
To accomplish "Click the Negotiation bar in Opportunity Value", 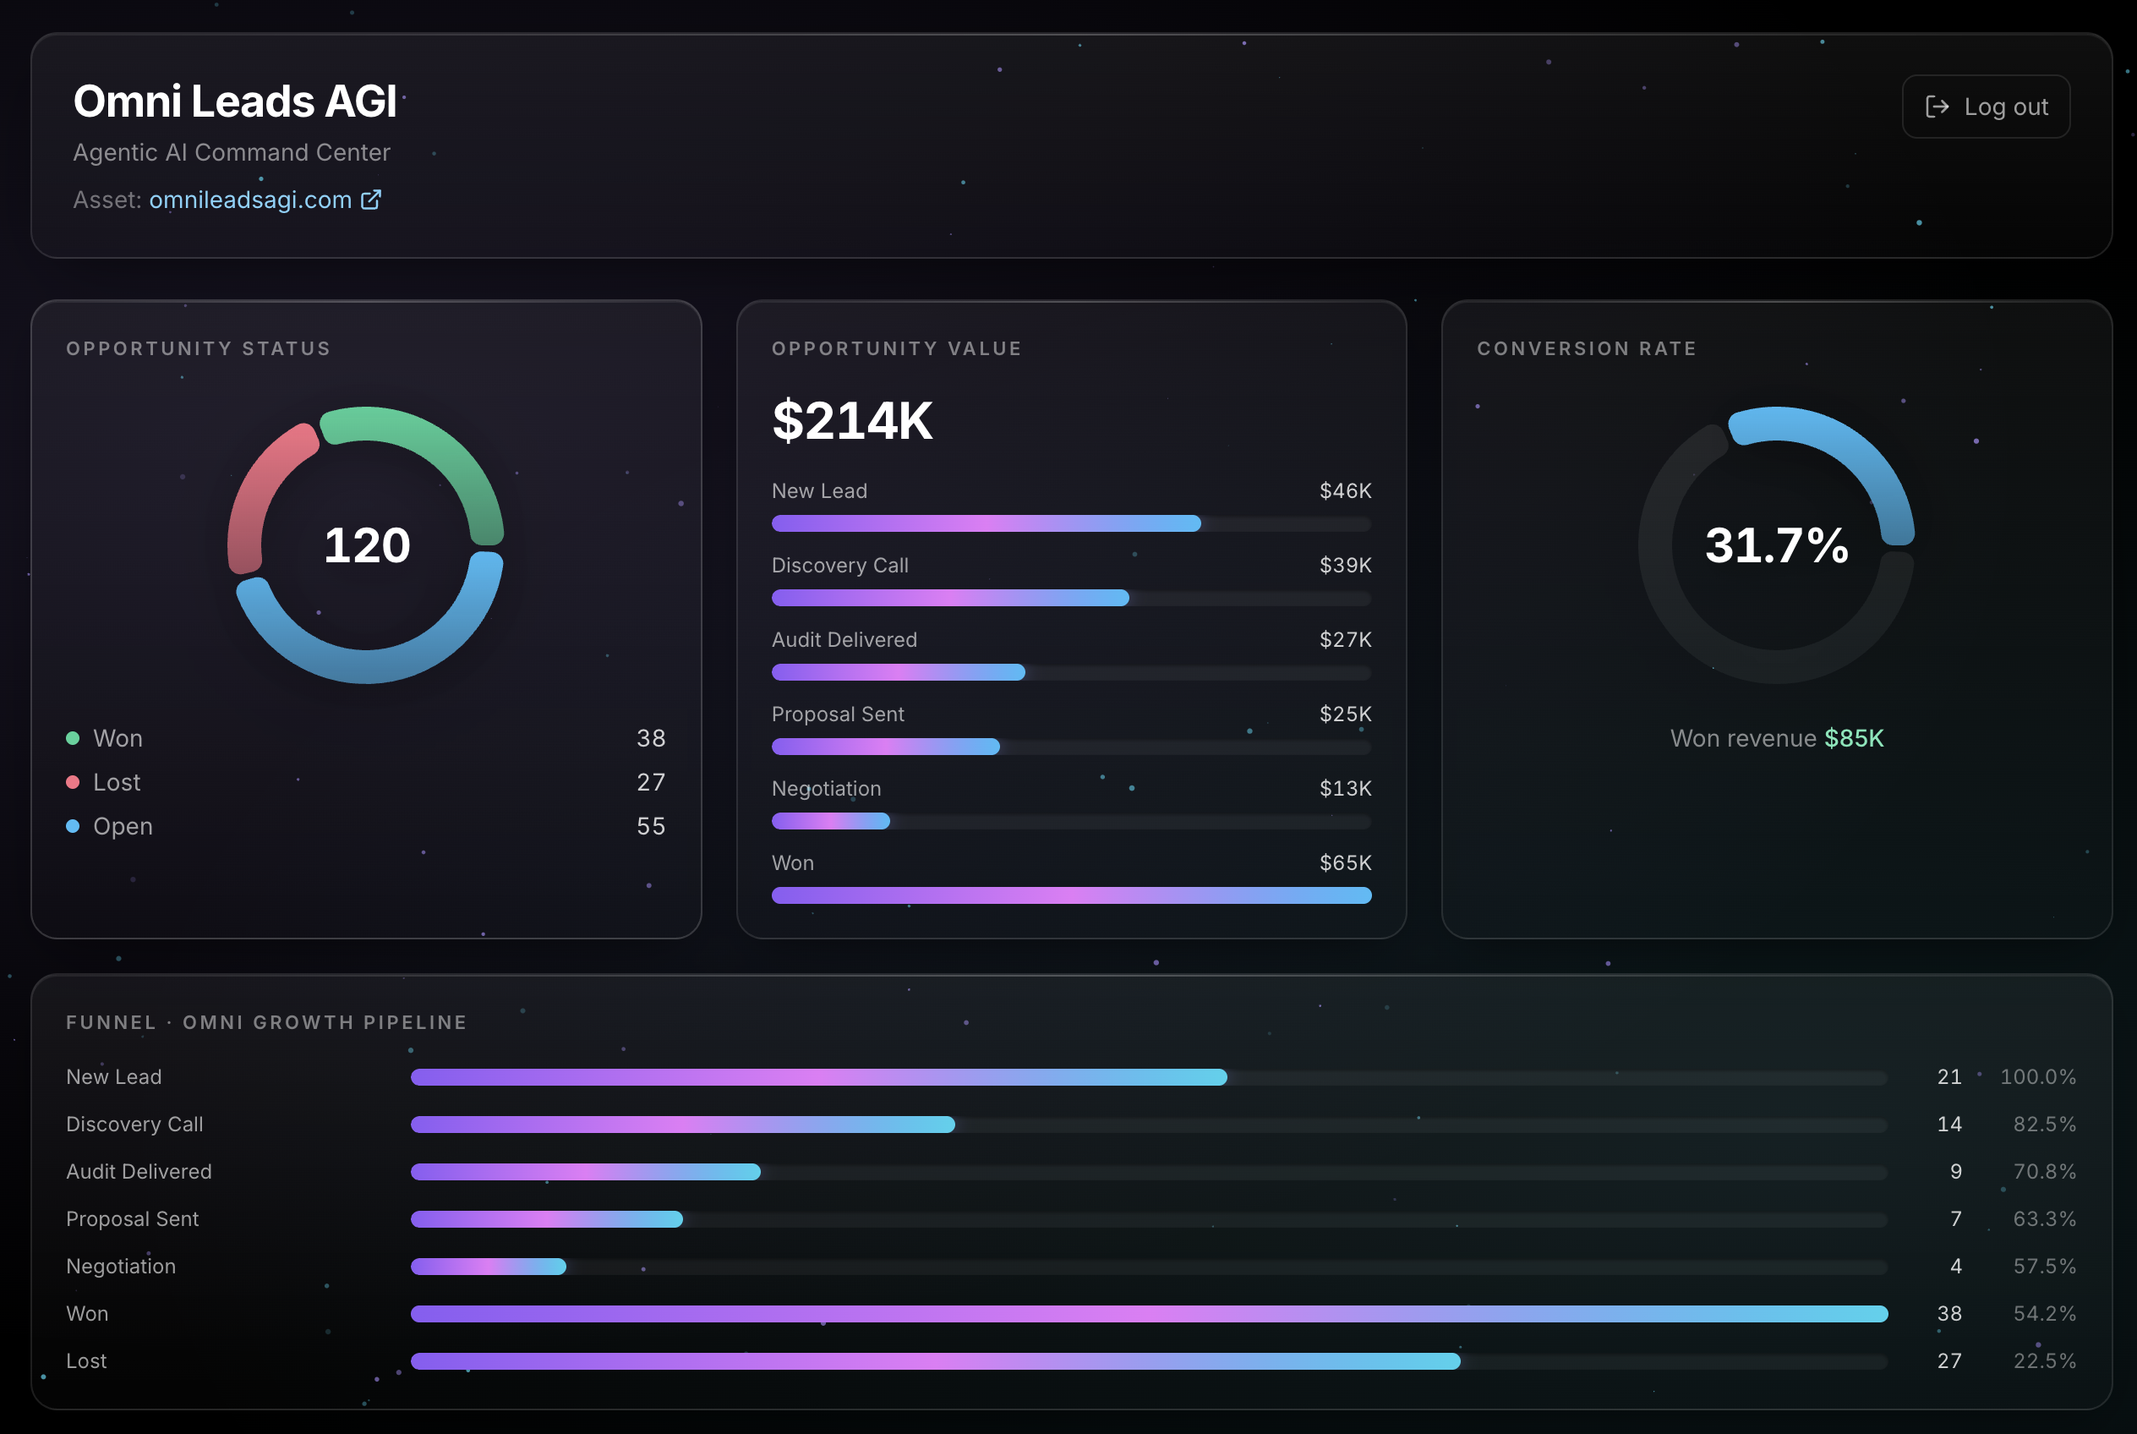I will pos(1072,821).
